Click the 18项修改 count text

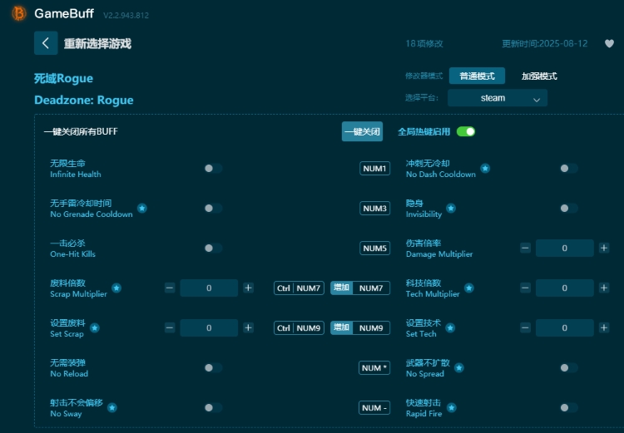tap(424, 43)
